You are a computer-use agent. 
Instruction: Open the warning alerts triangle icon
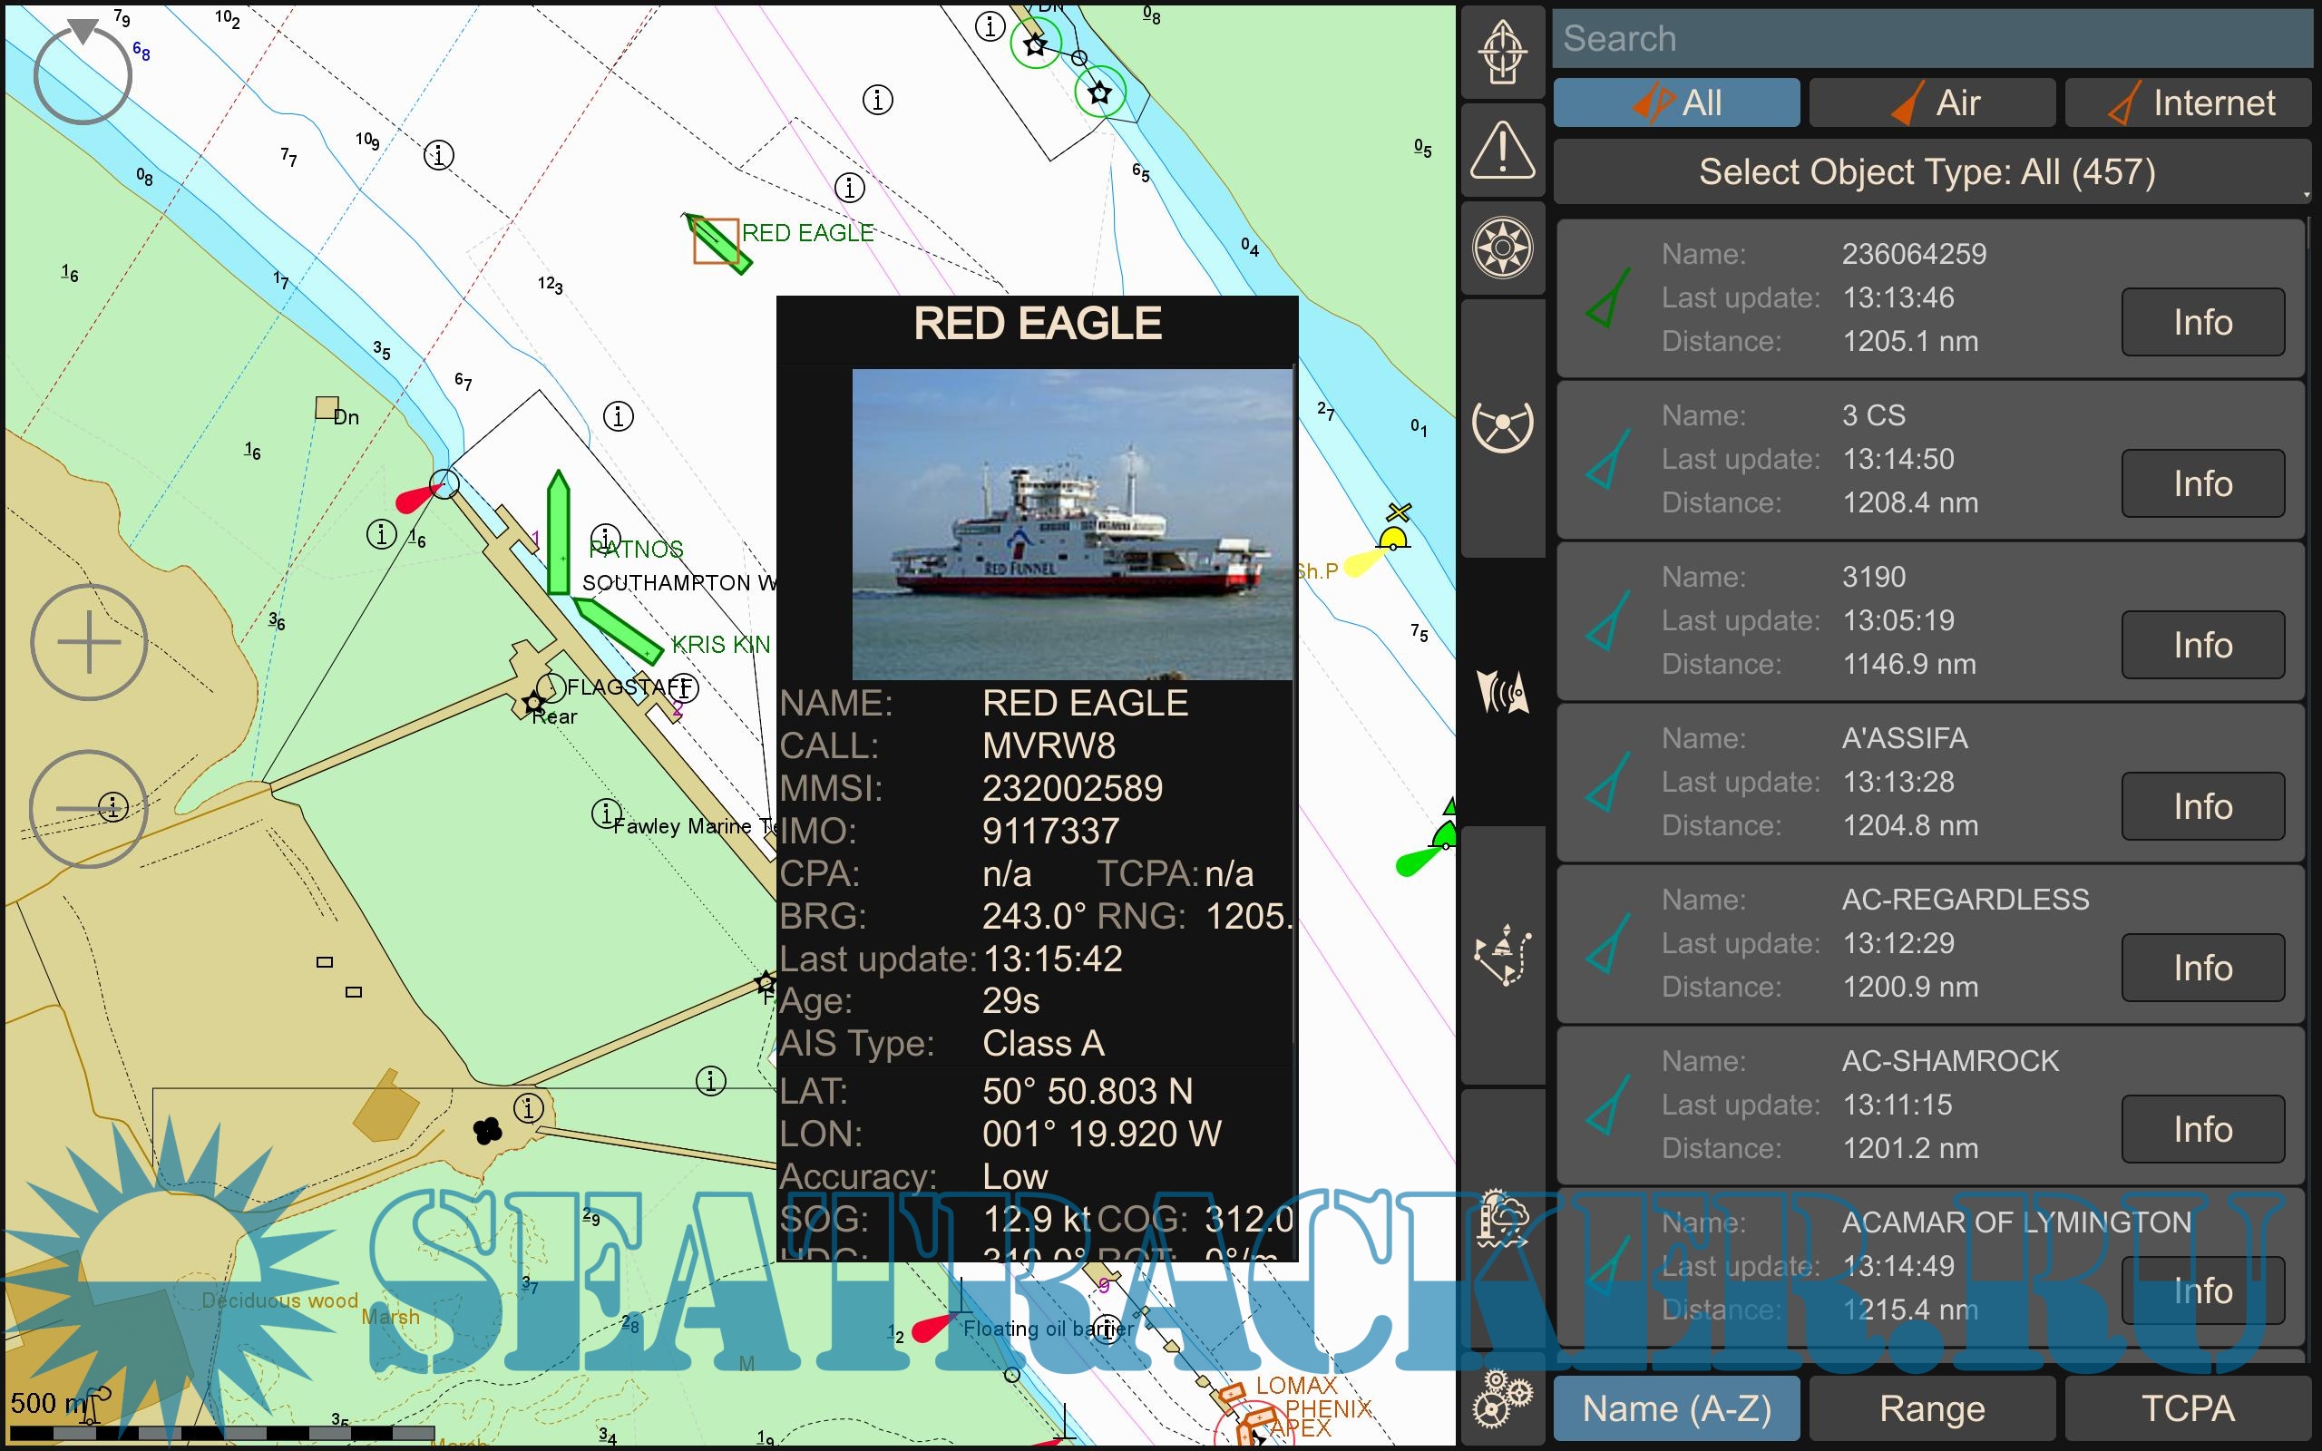[x=1502, y=151]
